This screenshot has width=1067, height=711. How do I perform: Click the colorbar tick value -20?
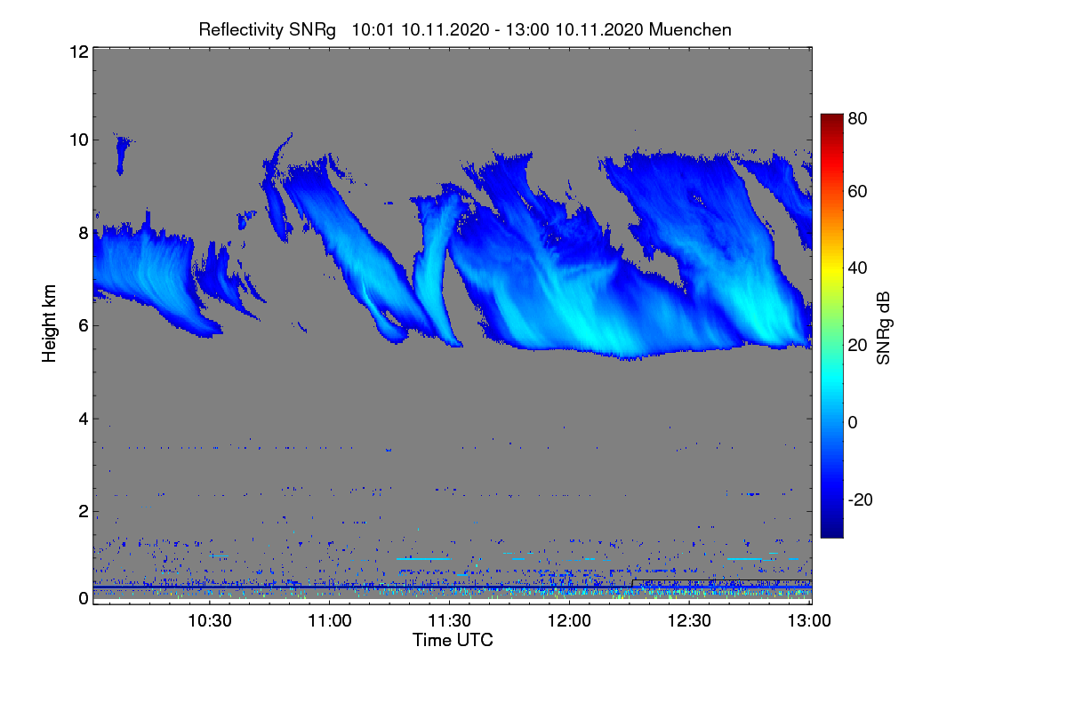coord(861,499)
